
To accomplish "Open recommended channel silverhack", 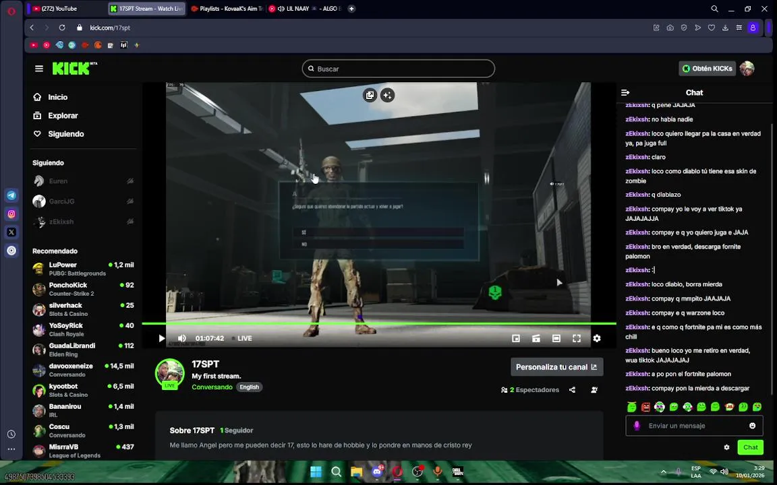I will click(x=83, y=309).
